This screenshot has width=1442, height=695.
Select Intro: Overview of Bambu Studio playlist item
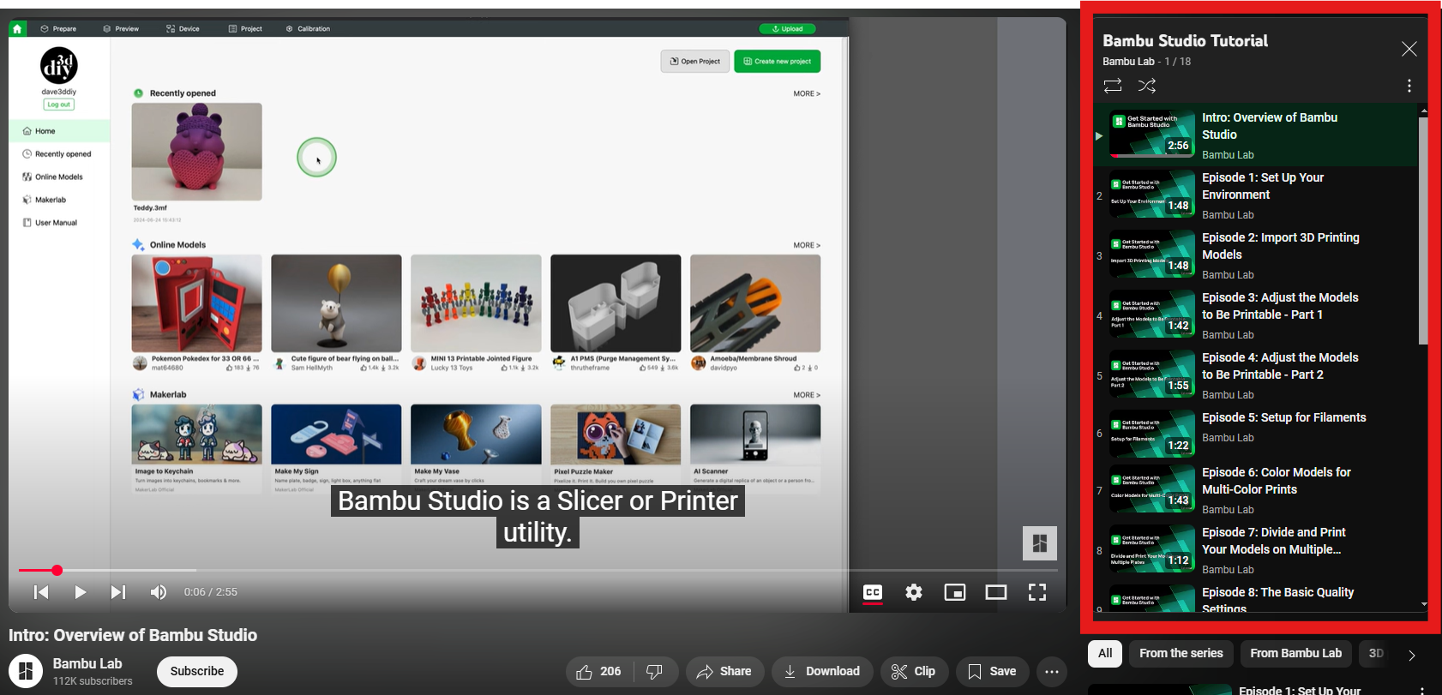pos(1256,135)
